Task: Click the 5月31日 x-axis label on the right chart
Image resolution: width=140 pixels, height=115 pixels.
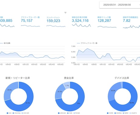Action: coord(77,64)
